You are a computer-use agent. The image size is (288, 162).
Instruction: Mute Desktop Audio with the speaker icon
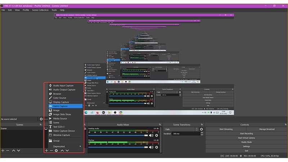coord(151,135)
